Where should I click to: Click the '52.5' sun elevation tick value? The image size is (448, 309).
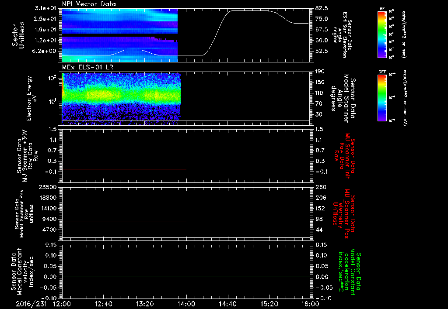click(322, 51)
